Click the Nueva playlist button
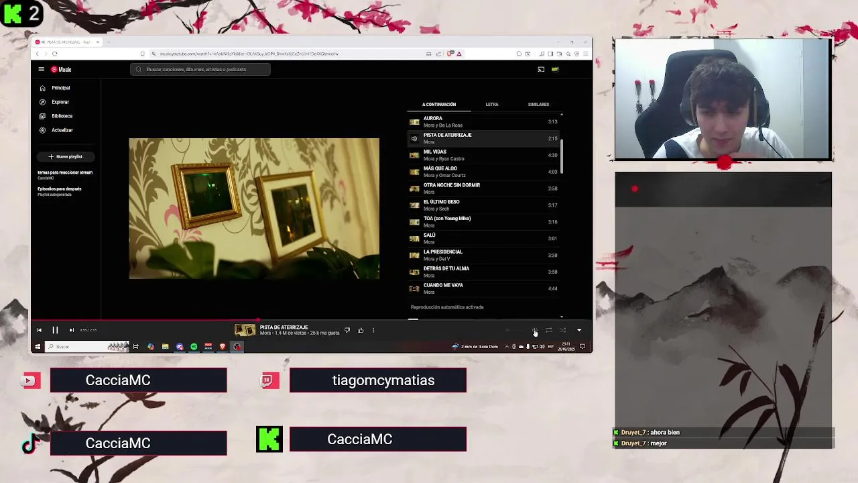This screenshot has width=858, height=483. [66, 156]
